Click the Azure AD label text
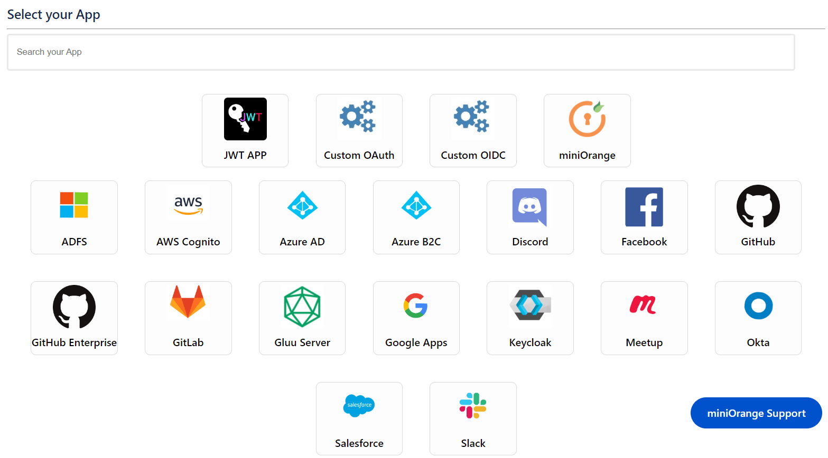Viewport: 828px width, 458px height. click(302, 242)
